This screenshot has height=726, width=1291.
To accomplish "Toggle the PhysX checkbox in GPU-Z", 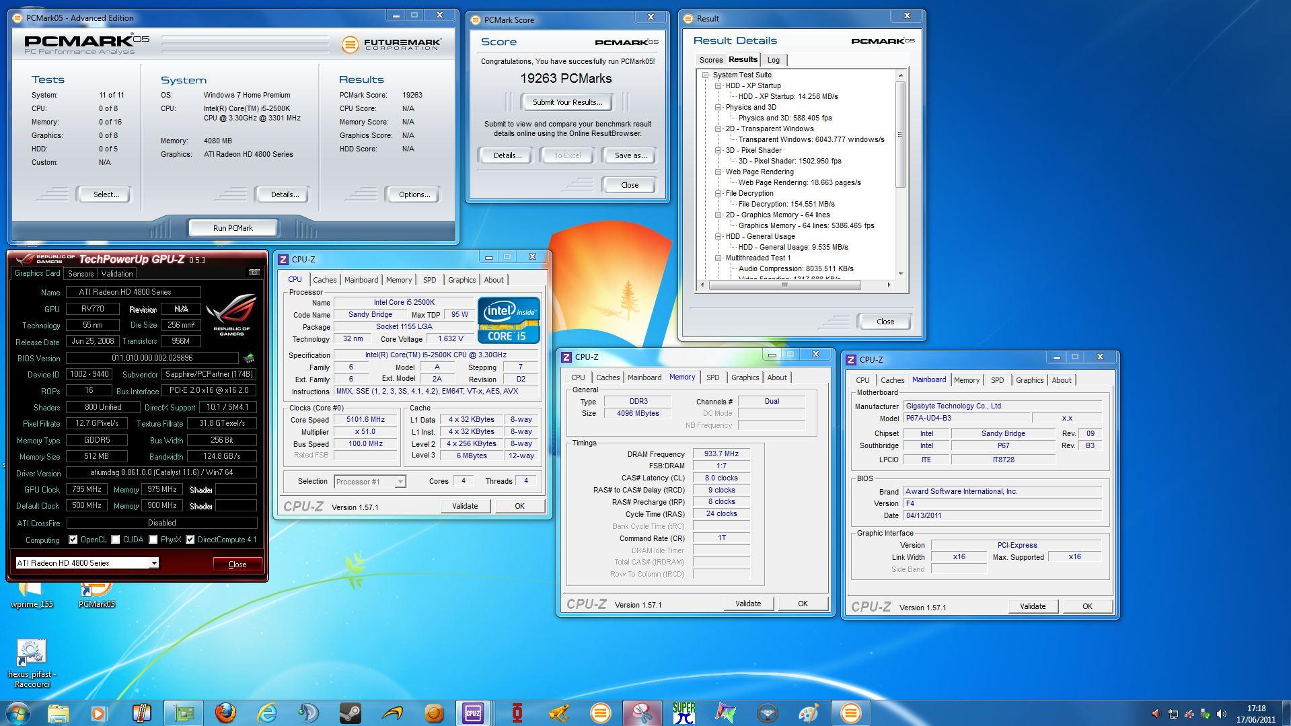I will pyautogui.click(x=153, y=540).
